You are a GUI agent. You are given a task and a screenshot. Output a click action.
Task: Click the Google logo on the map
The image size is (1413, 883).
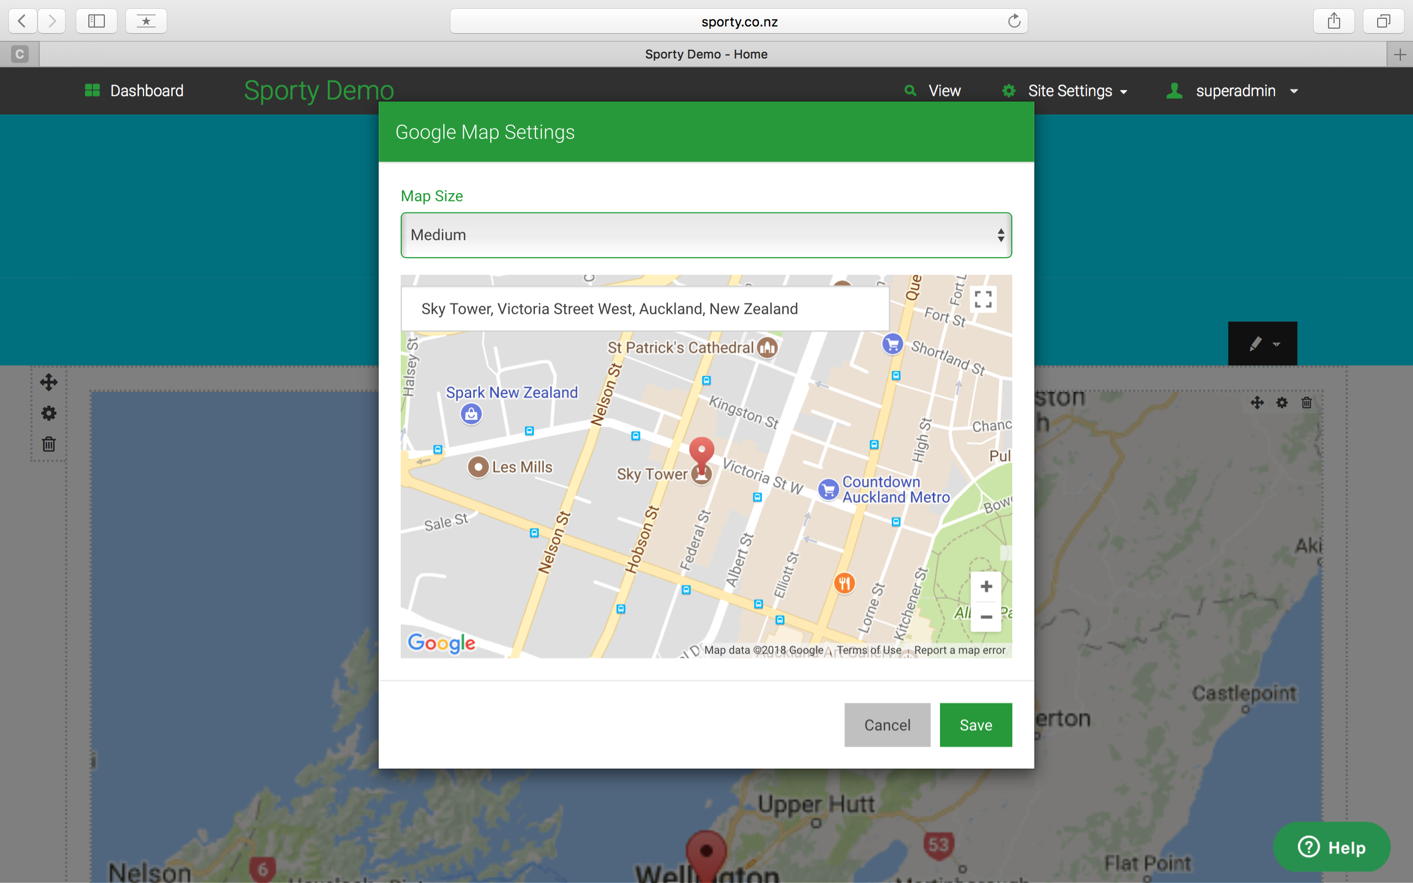(442, 643)
